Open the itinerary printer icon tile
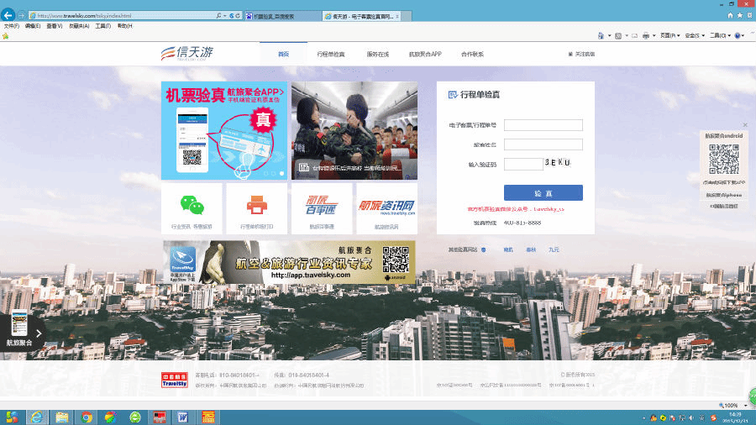The height and width of the screenshot is (425, 756). (x=256, y=207)
